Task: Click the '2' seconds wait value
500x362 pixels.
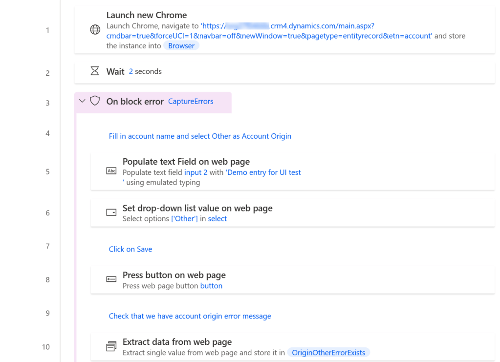Action: pos(131,71)
